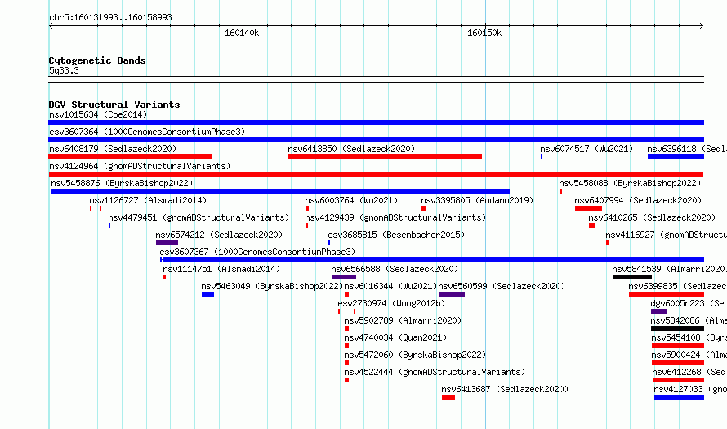Open nsv6003764 (Wu2021) variant

[351, 200]
